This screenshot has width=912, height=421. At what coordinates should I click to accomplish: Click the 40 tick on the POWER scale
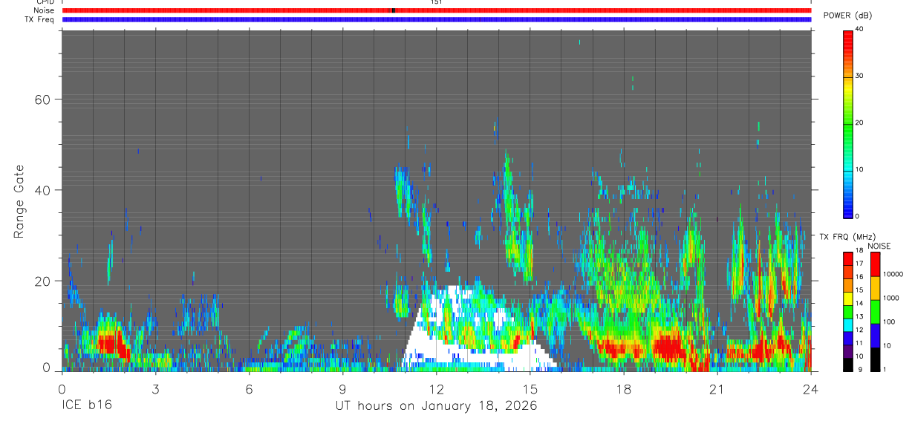pos(859,29)
